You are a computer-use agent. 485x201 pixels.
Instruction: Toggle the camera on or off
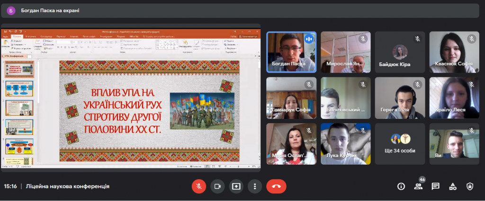click(x=217, y=186)
